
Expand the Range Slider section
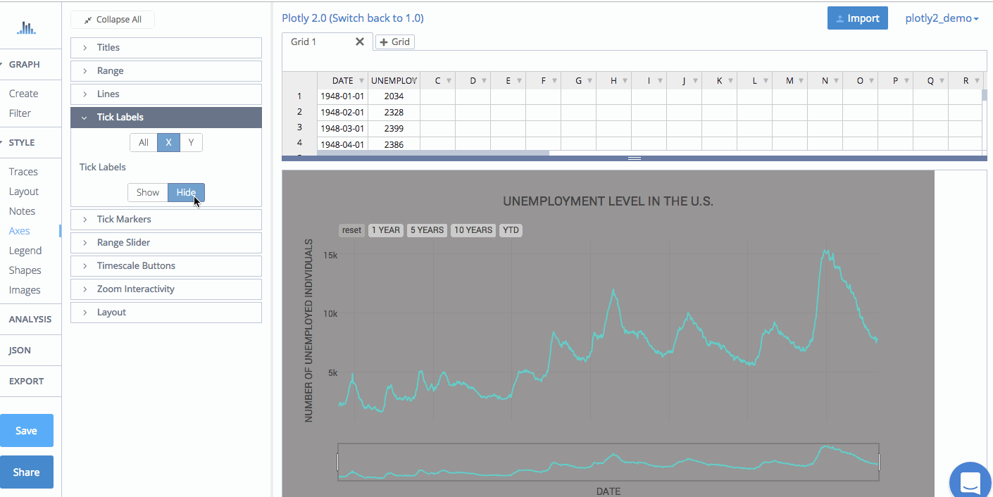tap(166, 242)
